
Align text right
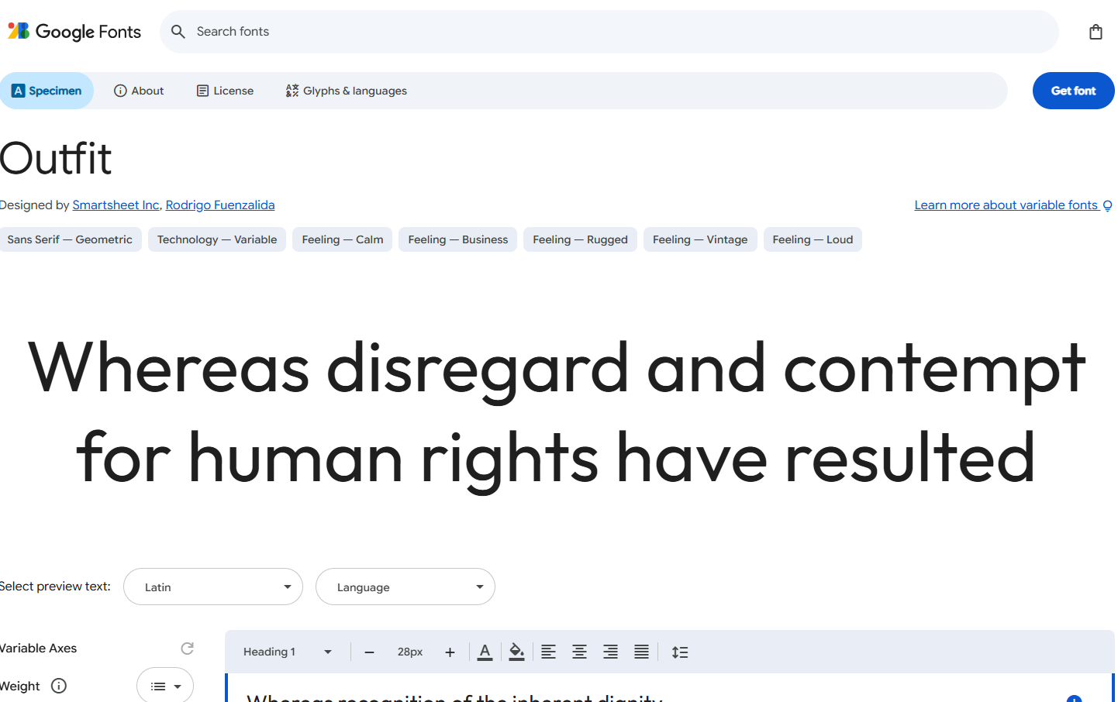coord(610,652)
